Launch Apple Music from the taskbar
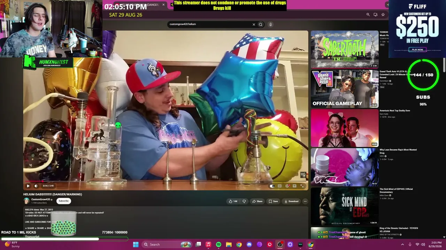446x250 pixels. click(x=208, y=244)
